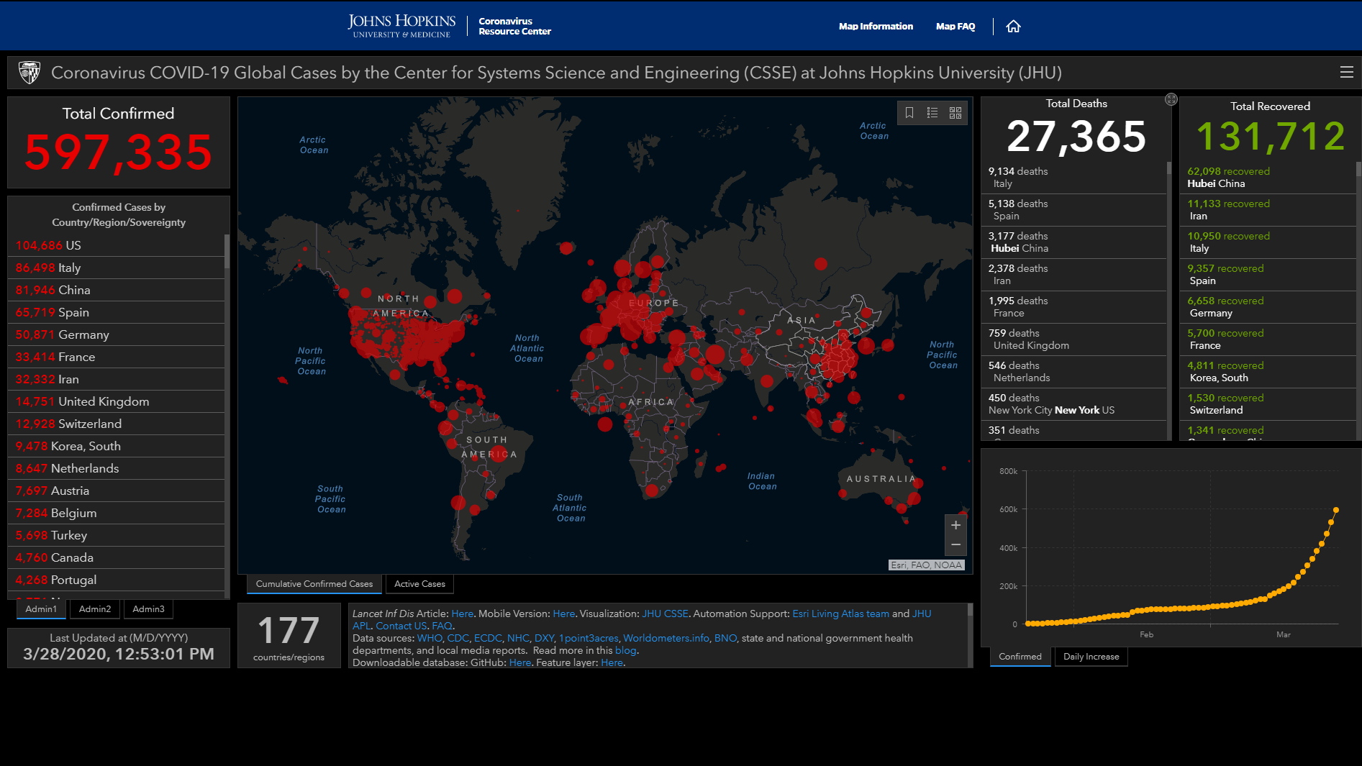Select Austria in confirmed cases list

point(116,491)
